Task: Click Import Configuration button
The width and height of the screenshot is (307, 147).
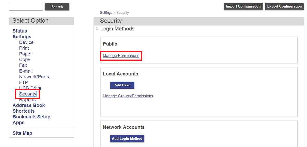Action: (243, 7)
